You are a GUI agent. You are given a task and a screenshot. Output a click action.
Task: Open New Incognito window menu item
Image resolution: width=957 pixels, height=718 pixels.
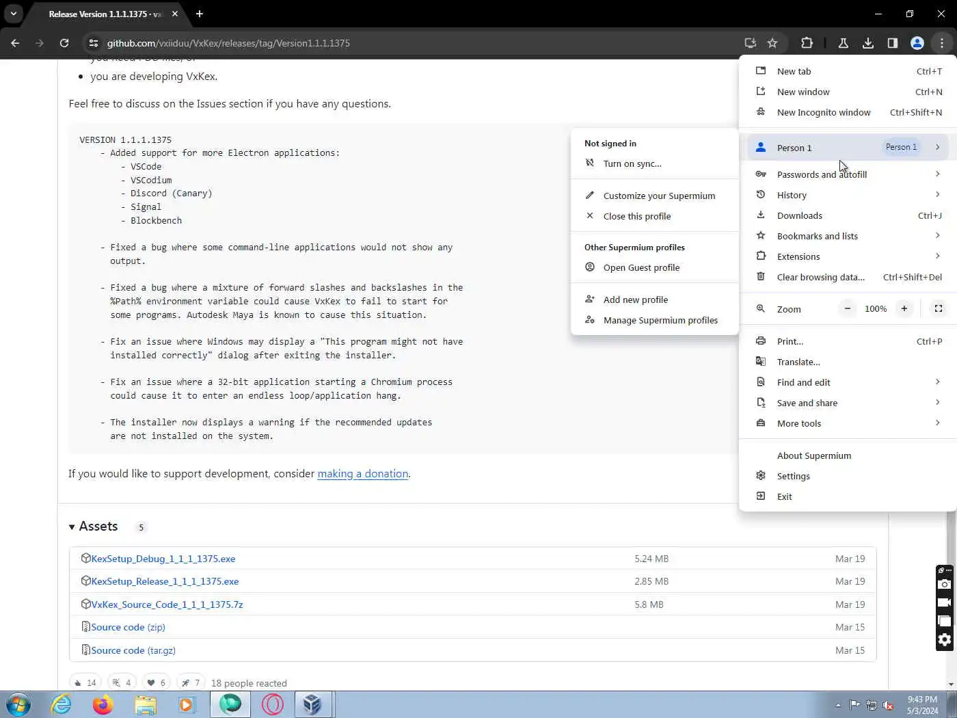point(847,112)
